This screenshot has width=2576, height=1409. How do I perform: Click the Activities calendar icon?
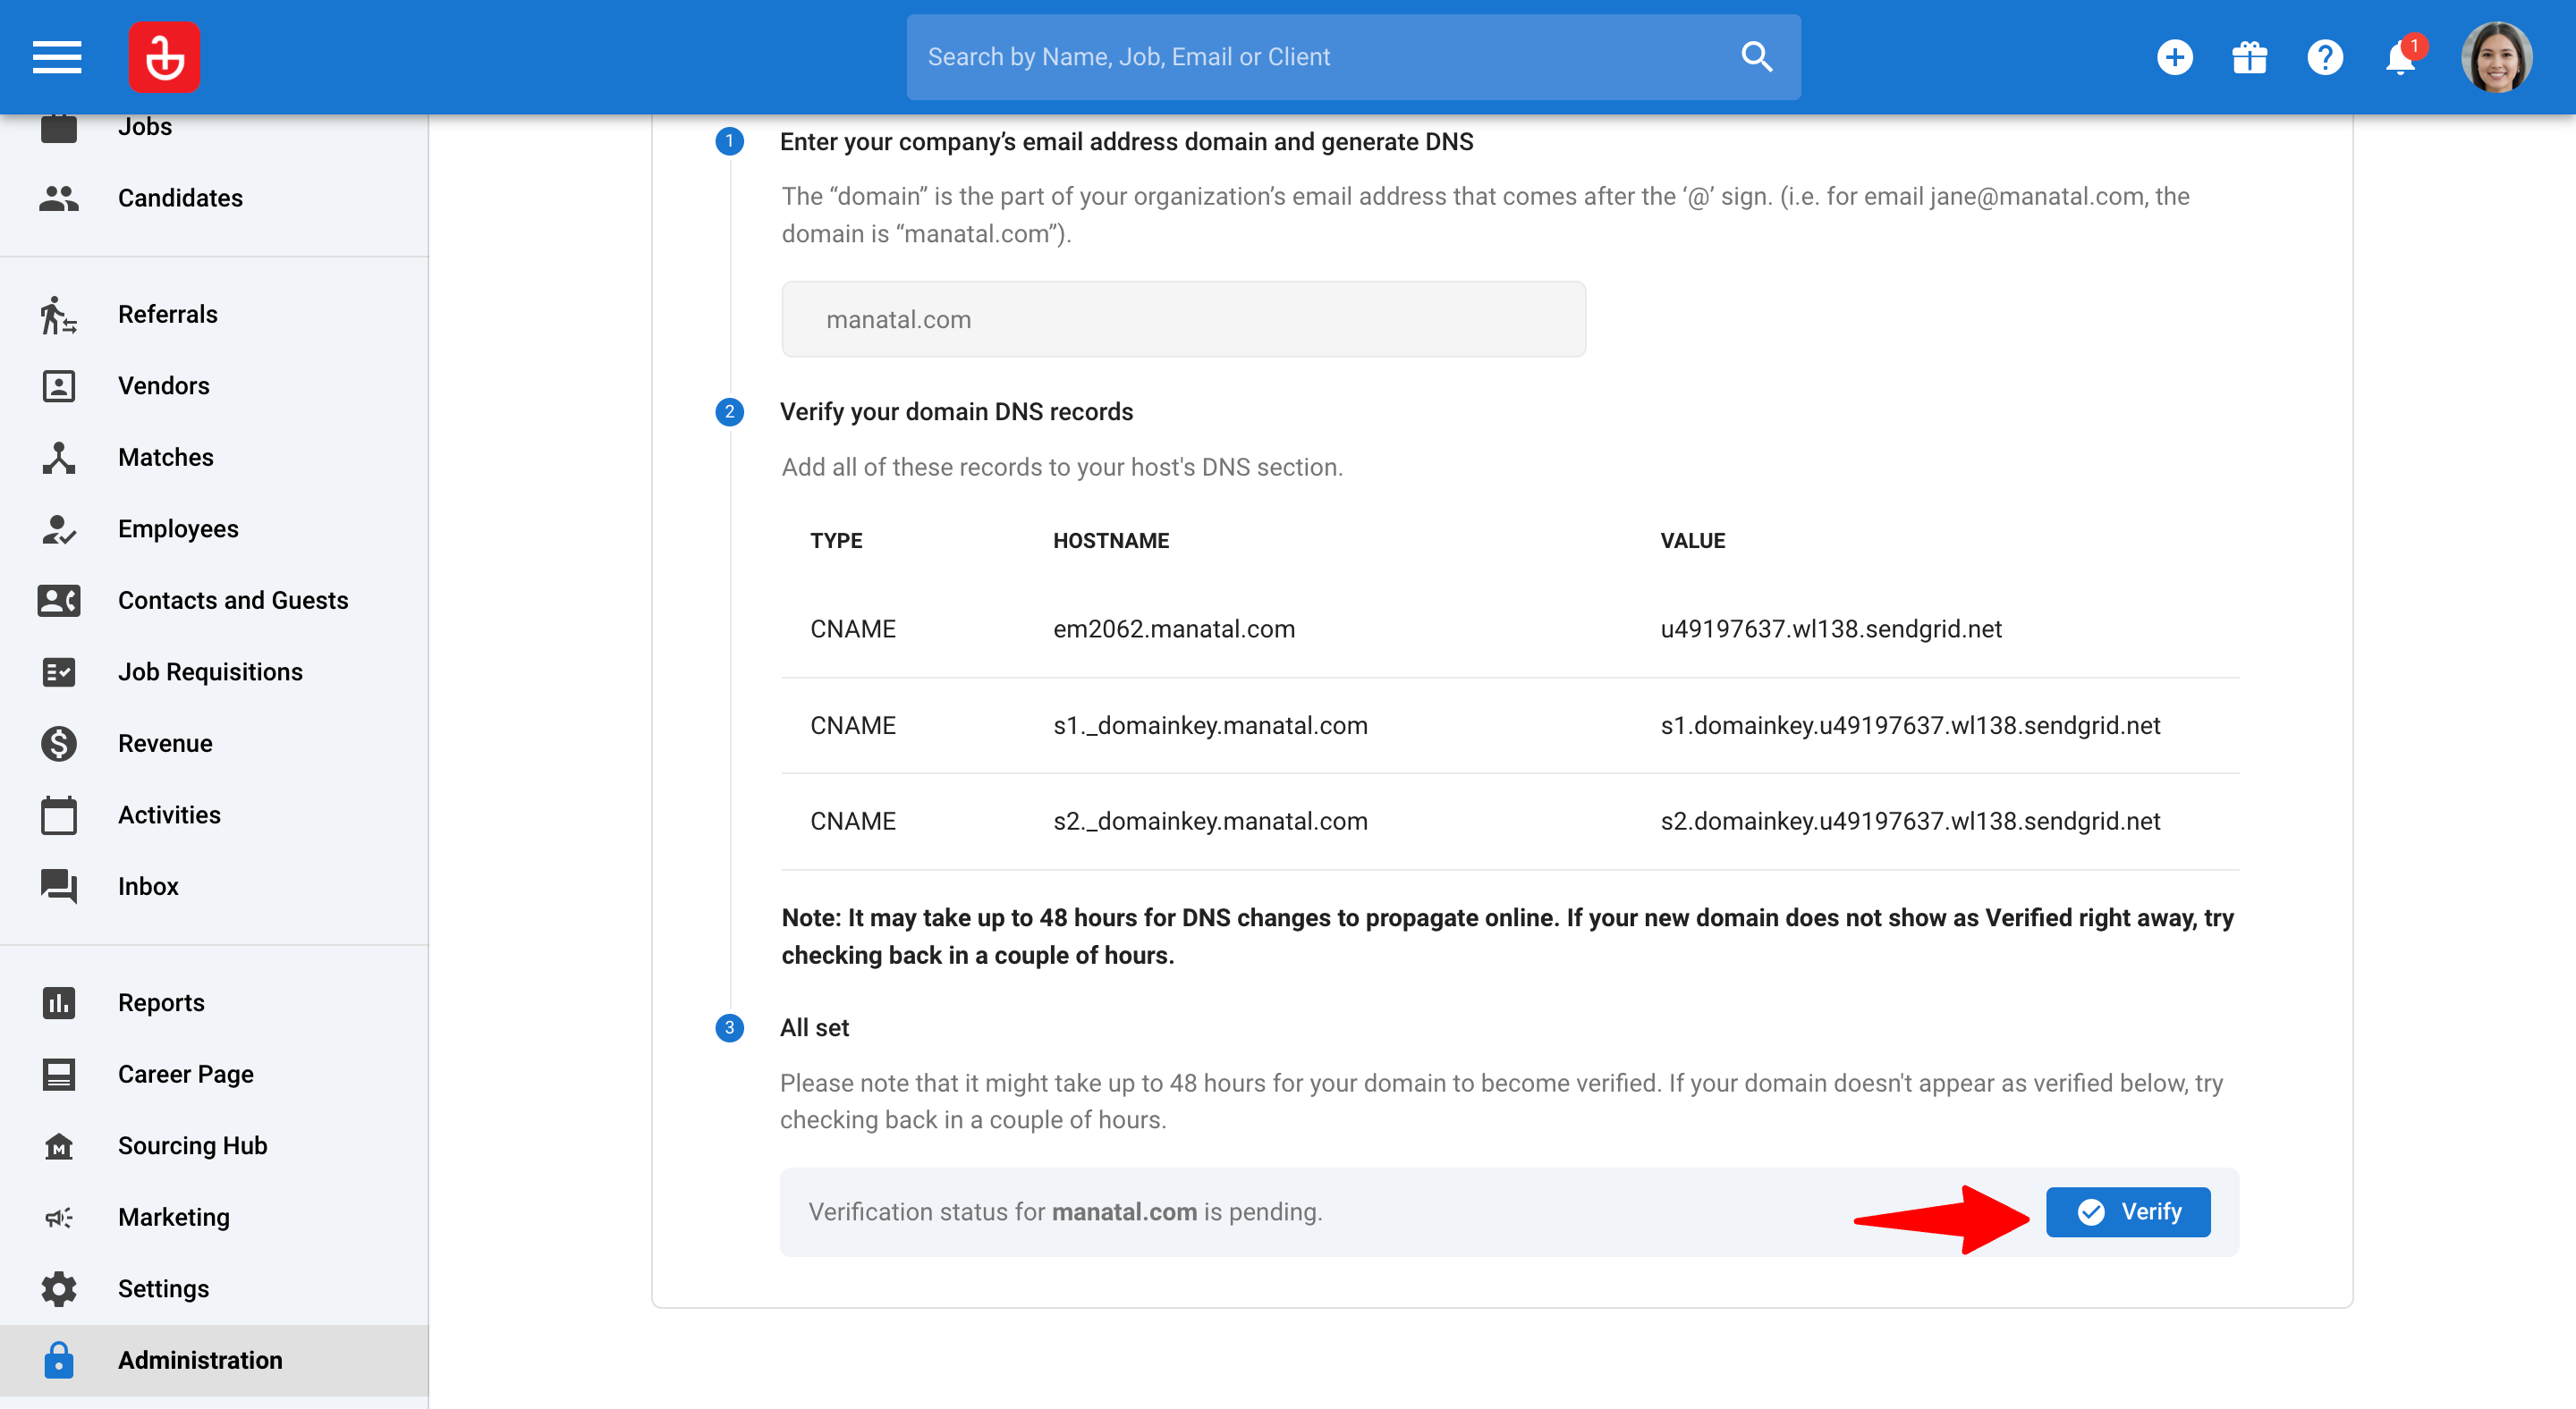click(x=59, y=814)
